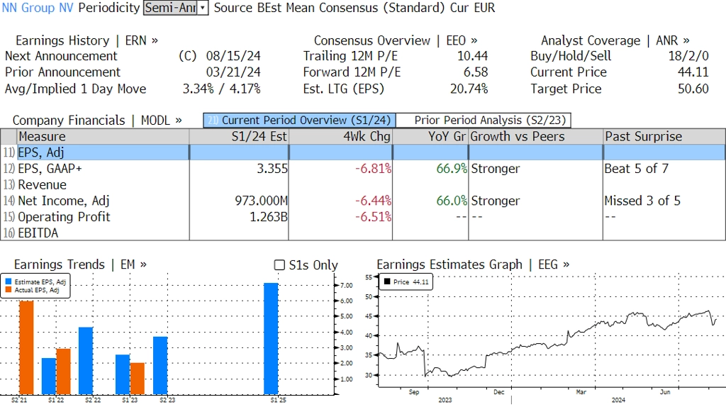
Task: Switch to Prior Period Analysis (S2/23) tab
Action: pyautogui.click(x=484, y=121)
